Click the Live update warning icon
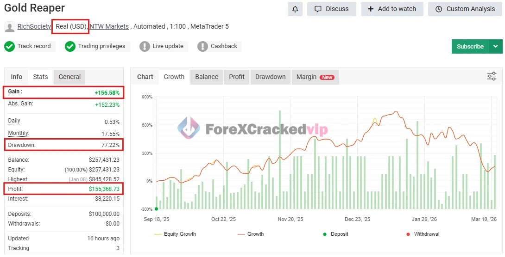Viewport: 505px width, 257px height. (145, 46)
